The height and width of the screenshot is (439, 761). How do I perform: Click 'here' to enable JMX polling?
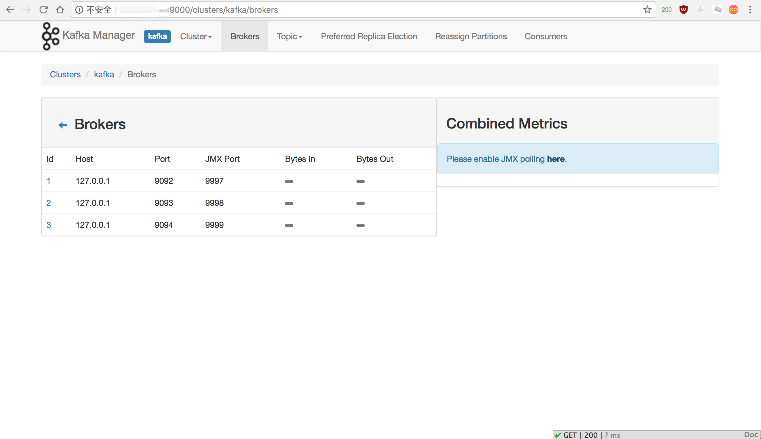coord(555,159)
